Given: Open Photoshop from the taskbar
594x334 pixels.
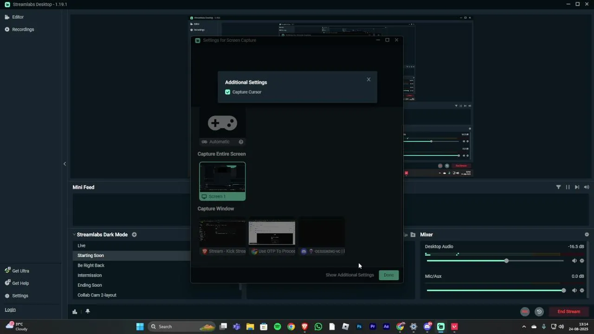Looking at the screenshot, I should (359, 327).
